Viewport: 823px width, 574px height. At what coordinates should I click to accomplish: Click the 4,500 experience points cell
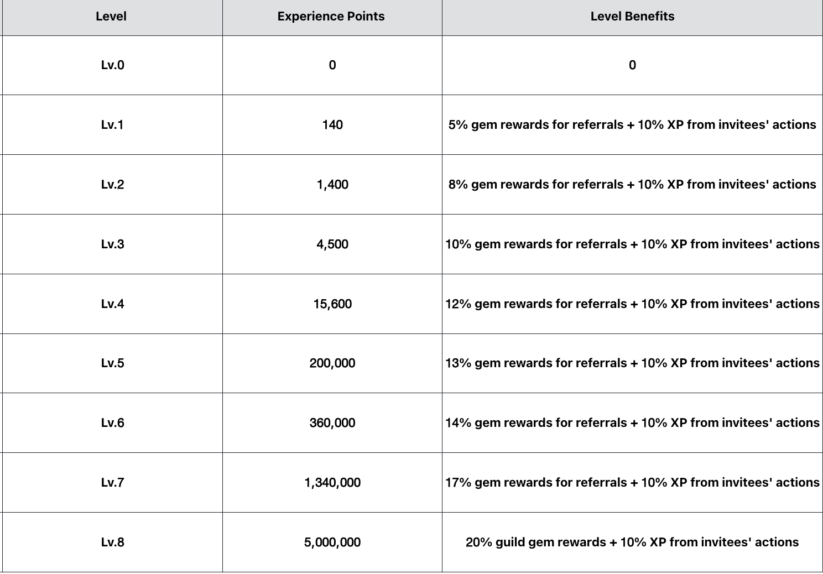pos(332,244)
